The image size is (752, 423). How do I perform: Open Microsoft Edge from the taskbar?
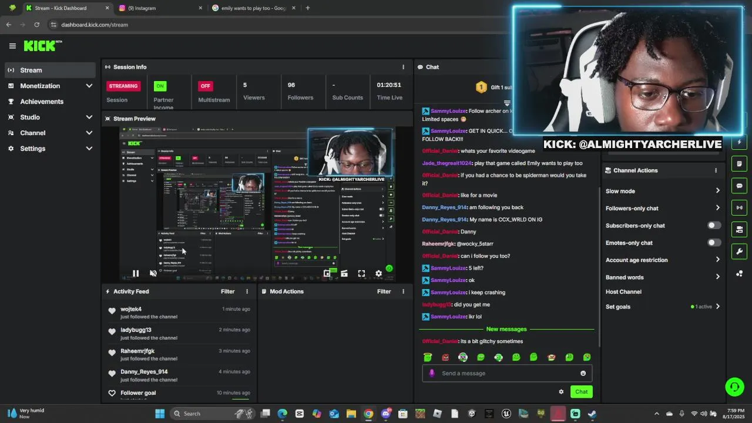(283, 414)
